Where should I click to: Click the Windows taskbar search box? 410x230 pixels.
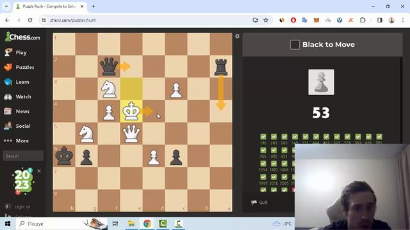61,224
